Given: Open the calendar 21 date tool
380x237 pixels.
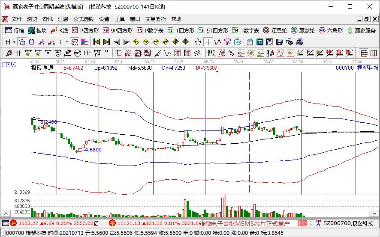Looking at the screenshot, I should [250, 42].
